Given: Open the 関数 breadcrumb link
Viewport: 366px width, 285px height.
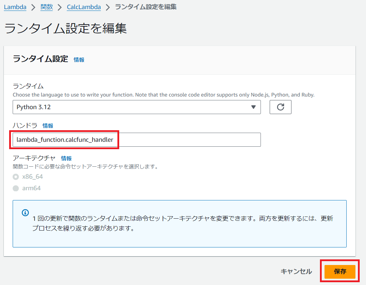Looking at the screenshot, I should [47, 7].
